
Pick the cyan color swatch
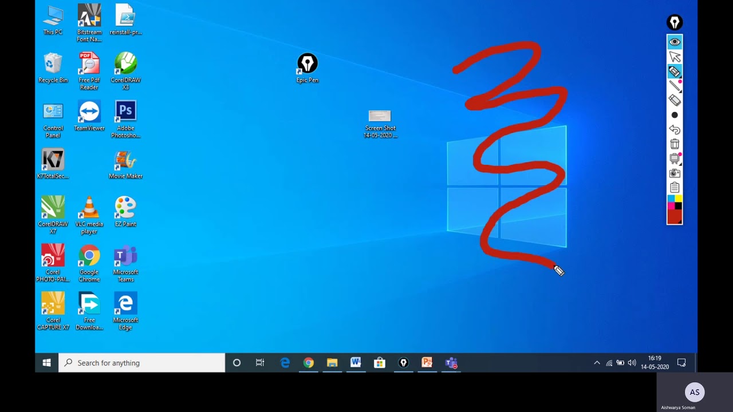point(671,199)
